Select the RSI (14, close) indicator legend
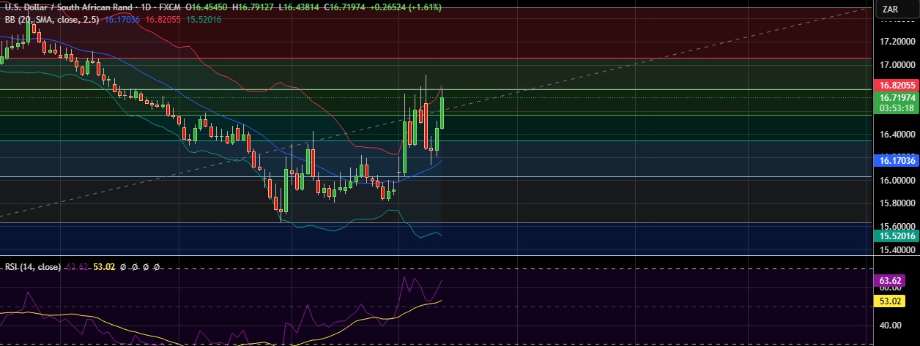The height and width of the screenshot is (346, 920). click(x=33, y=267)
